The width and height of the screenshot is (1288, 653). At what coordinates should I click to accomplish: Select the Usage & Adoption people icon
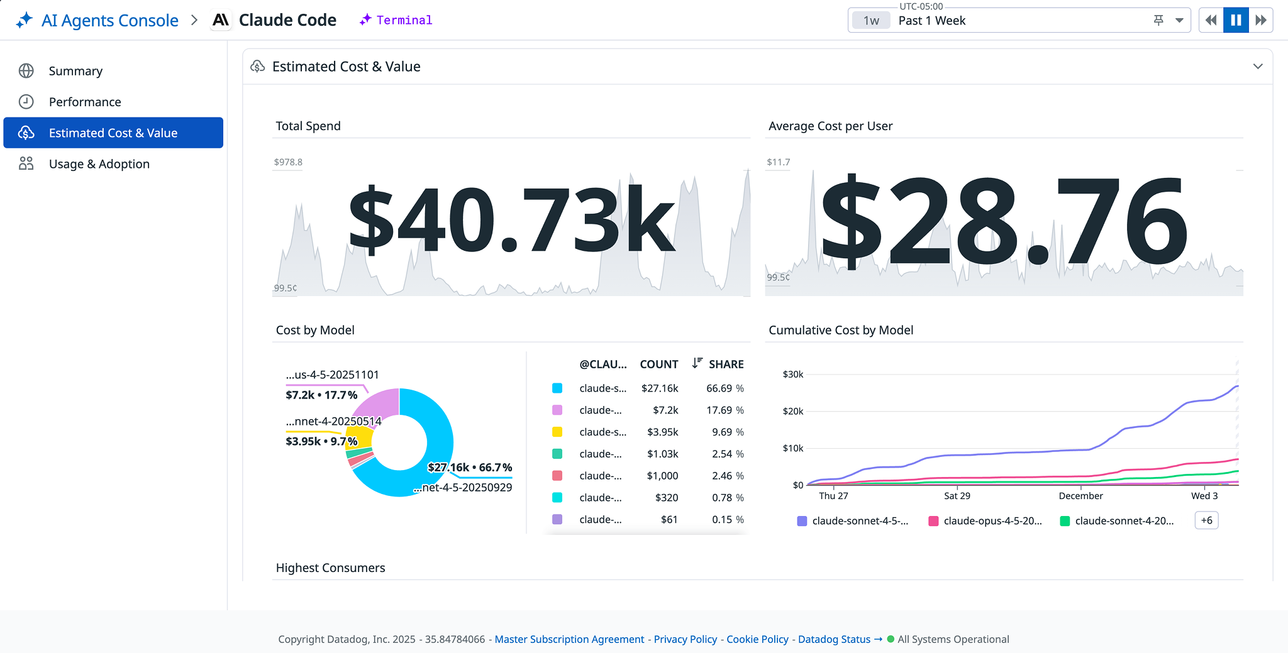(x=26, y=163)
